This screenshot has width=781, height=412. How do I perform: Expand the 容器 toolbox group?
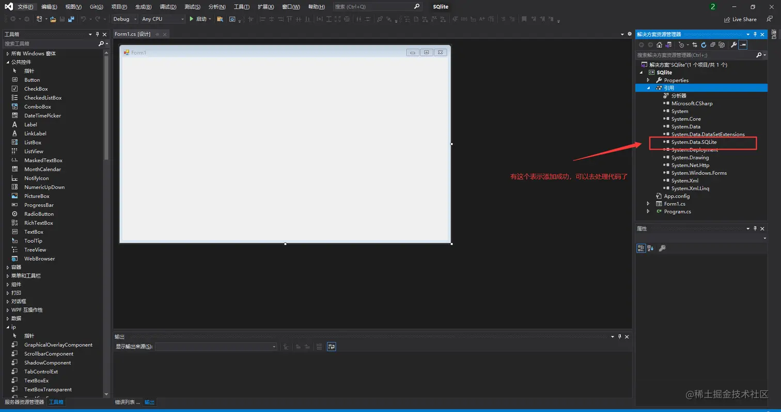7,267
